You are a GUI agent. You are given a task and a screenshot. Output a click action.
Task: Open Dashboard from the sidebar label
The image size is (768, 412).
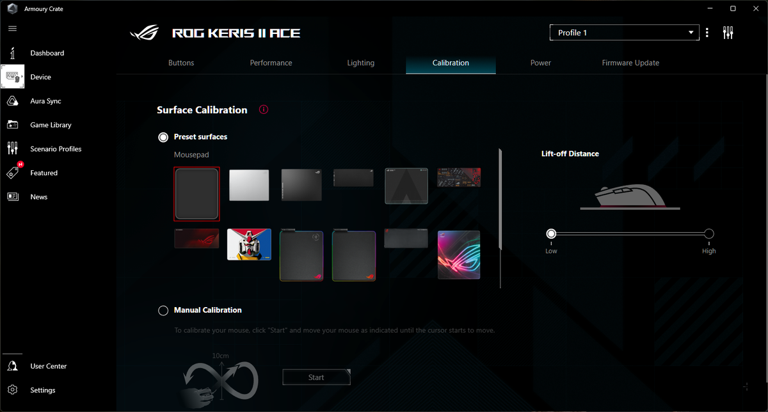tap(47, 53)
